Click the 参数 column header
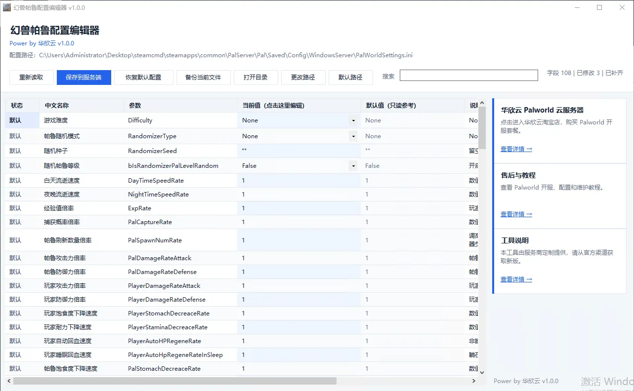Viewport: 634px width, 391px height. pyautogui.click(x=180, y=106)
